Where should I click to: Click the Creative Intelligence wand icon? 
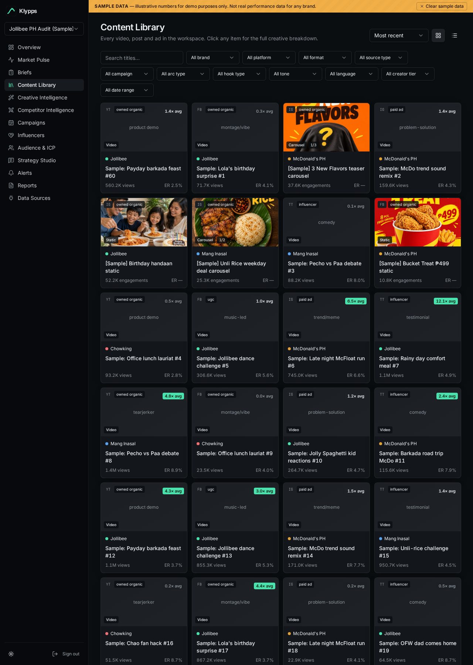point(11,98)
